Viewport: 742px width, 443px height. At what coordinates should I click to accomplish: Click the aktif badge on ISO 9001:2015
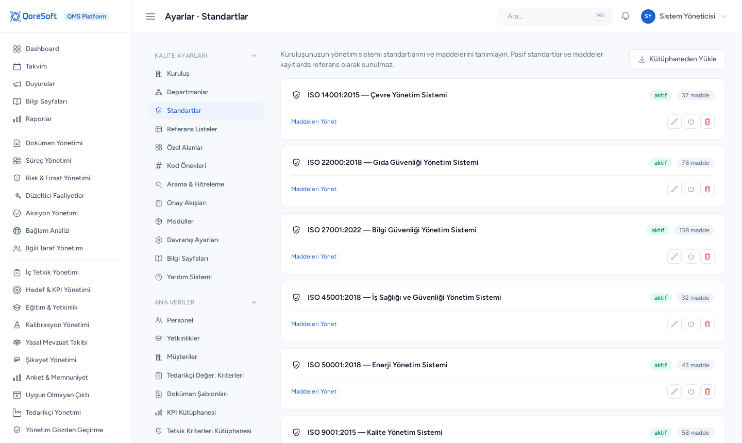pyautogui.click(x=661, y=433)
